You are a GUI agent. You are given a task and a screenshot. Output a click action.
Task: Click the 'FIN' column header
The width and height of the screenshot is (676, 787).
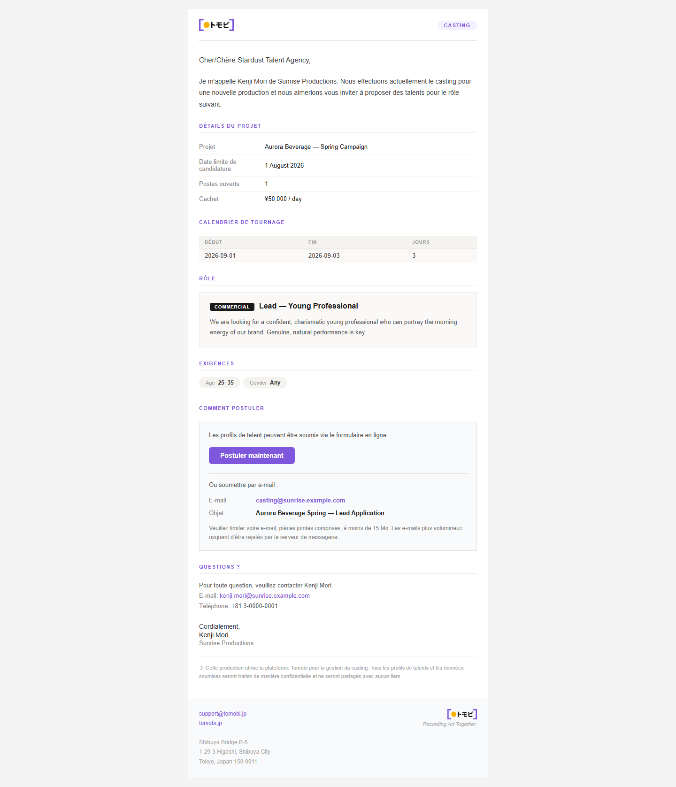click(313, 242)
